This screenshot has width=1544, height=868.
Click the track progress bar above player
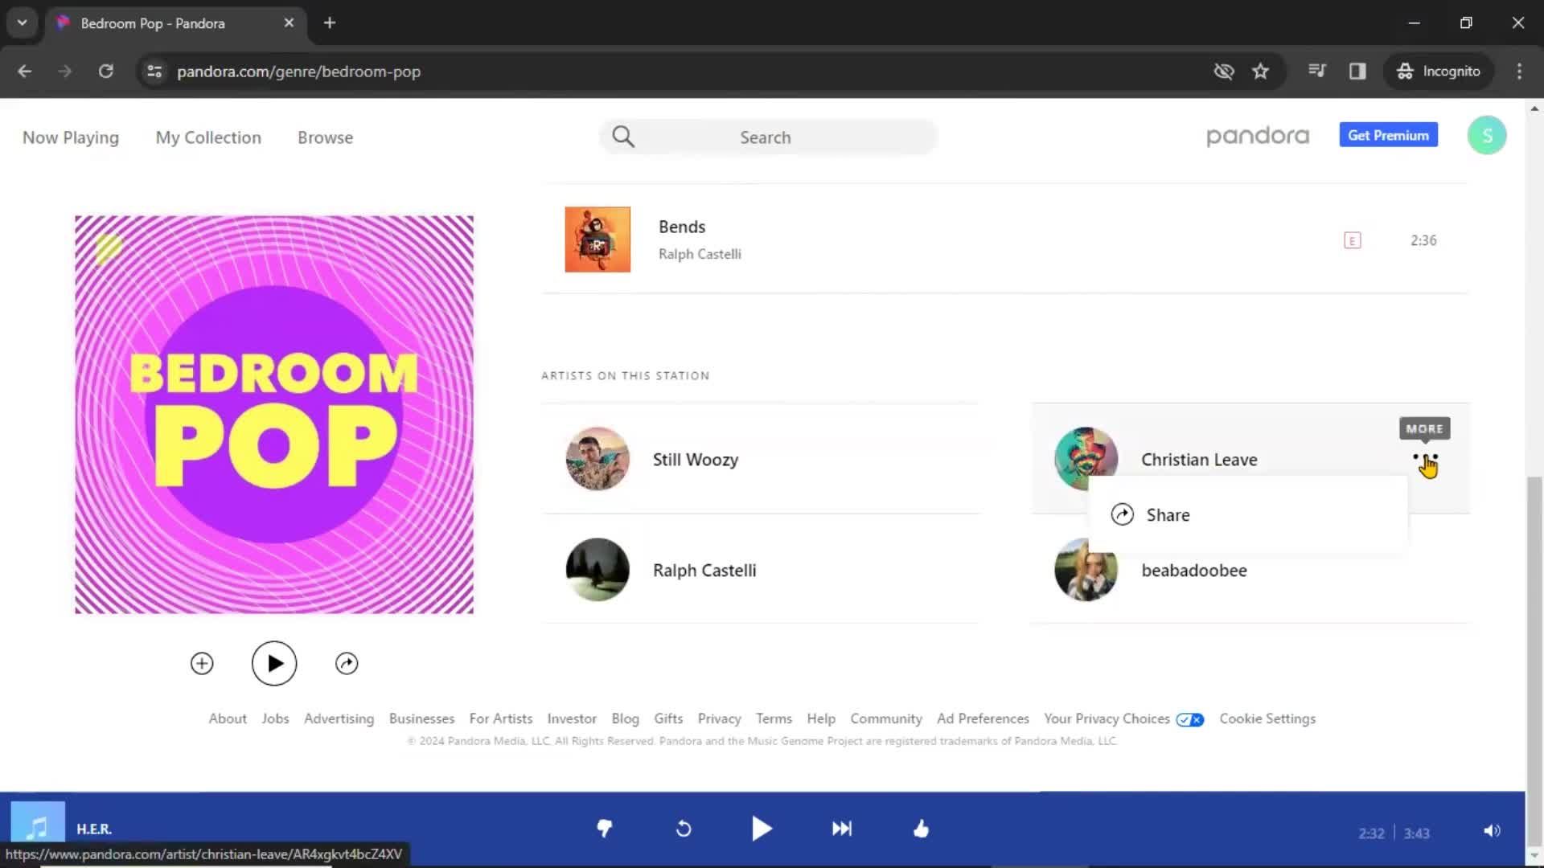[762, 792]
